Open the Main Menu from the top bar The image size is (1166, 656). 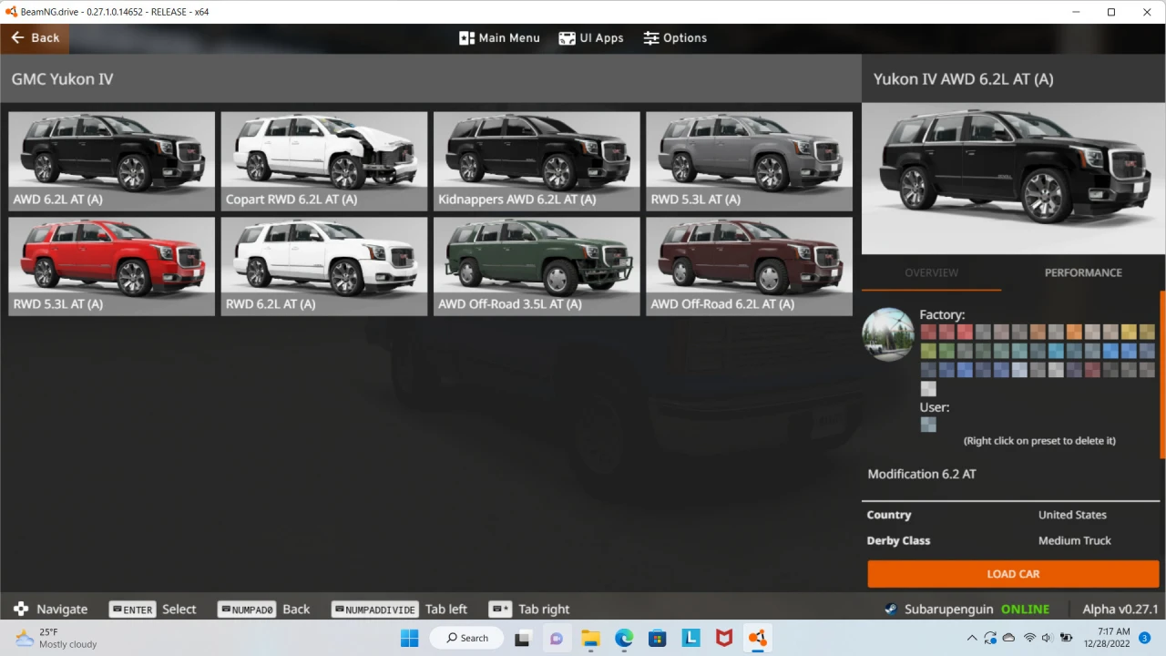point(499,37)
